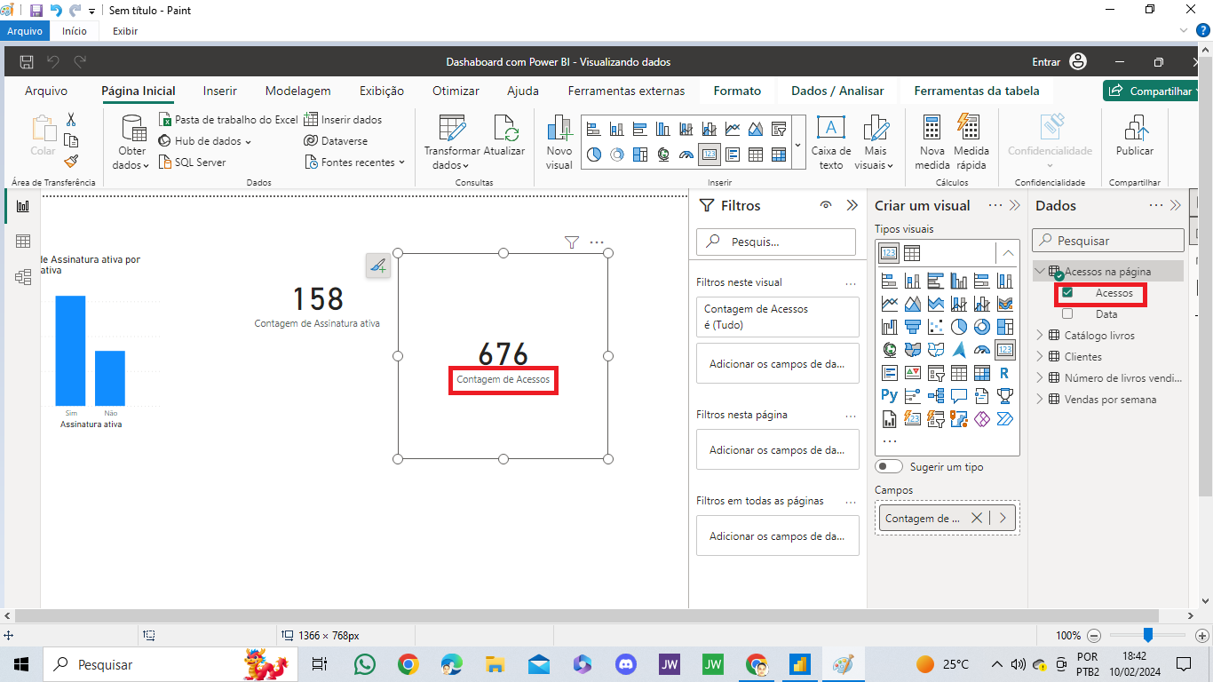
Task: Switch to the Exibição ribbon tab
Action: [382, 91]
